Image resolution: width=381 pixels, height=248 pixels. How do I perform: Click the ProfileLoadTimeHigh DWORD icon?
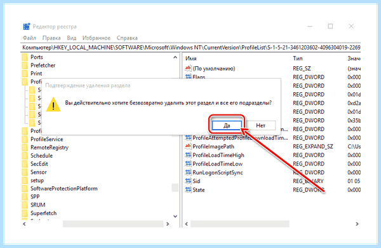coord(188,155)
